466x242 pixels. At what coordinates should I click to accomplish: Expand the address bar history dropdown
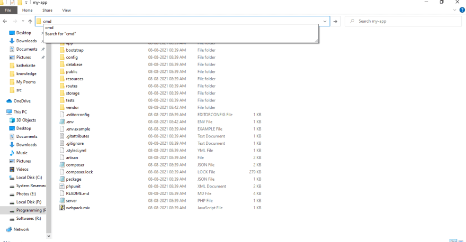[x=325, y=21]
